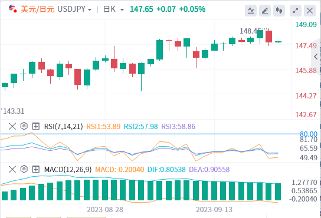Click the 美元/日元 pair name
The image size is (321, 218).
click(37, 9)
